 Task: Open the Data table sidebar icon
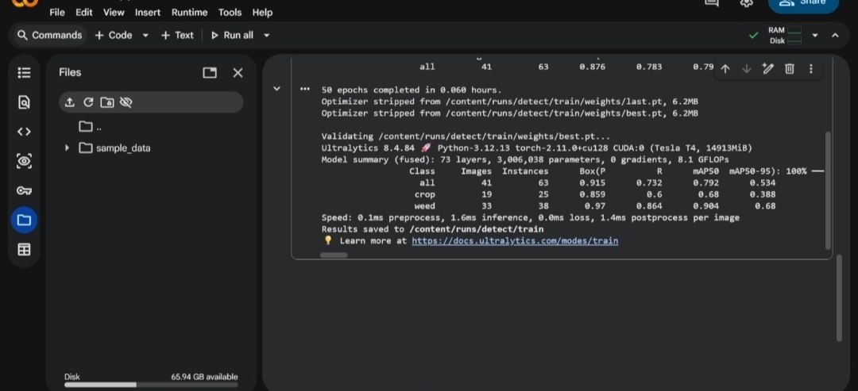tap(24, 250)
